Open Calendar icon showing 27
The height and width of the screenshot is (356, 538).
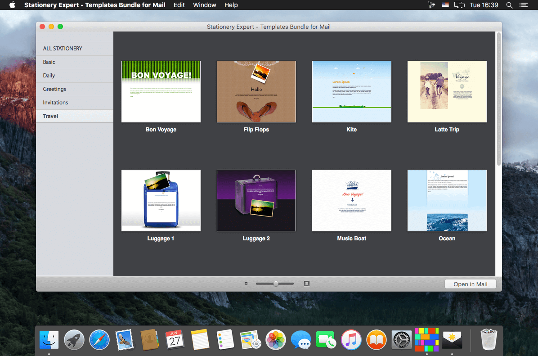pyautogui.click(x=175, y=340)
